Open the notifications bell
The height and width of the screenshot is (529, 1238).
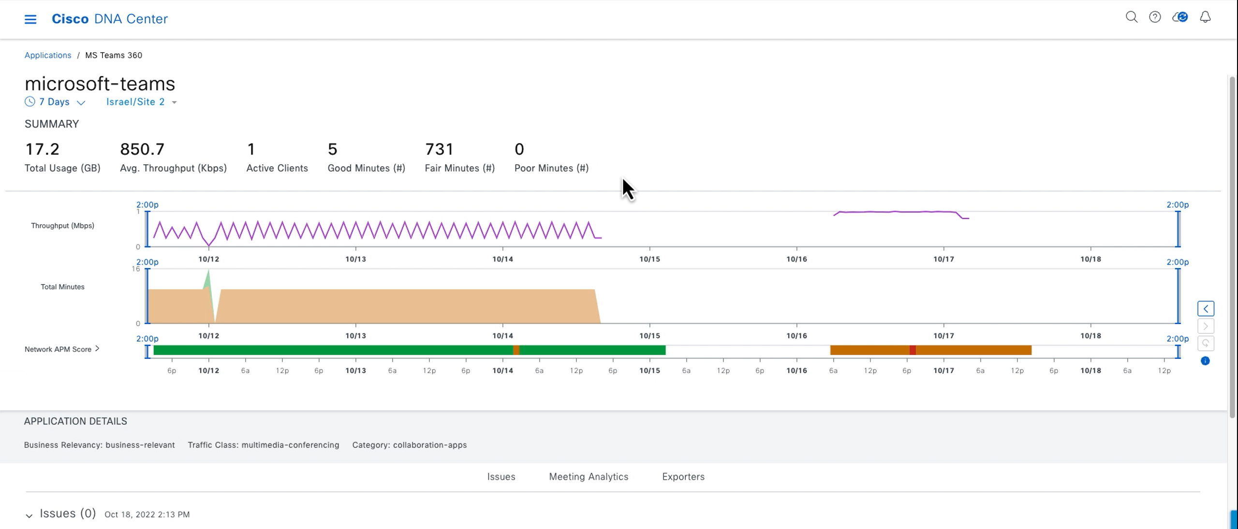pos(1205,17)
